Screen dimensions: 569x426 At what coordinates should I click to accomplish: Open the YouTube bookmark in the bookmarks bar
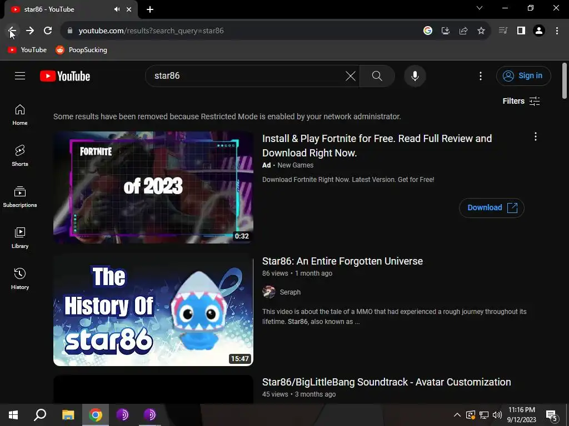tap(27, 50)
